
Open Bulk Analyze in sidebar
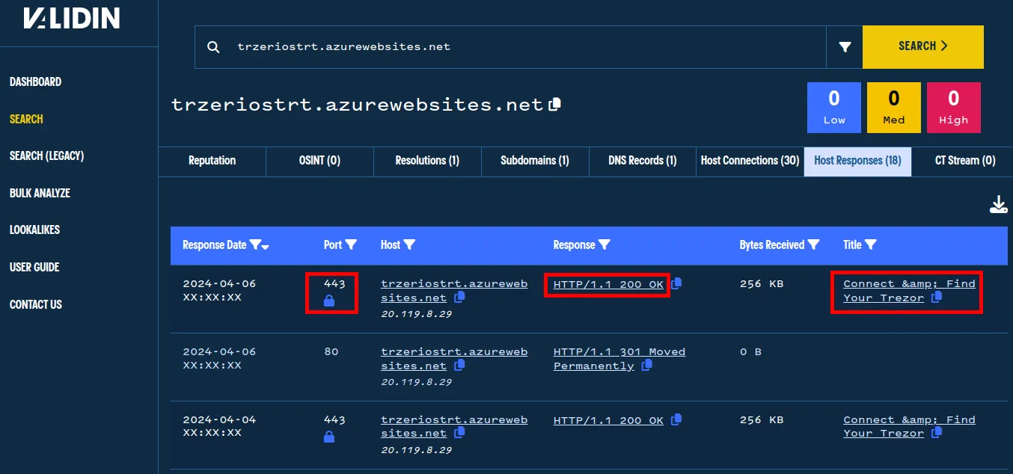pos(40,193)
